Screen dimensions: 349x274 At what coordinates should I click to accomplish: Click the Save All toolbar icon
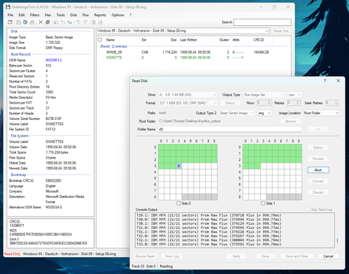click(x=32, y=22)
